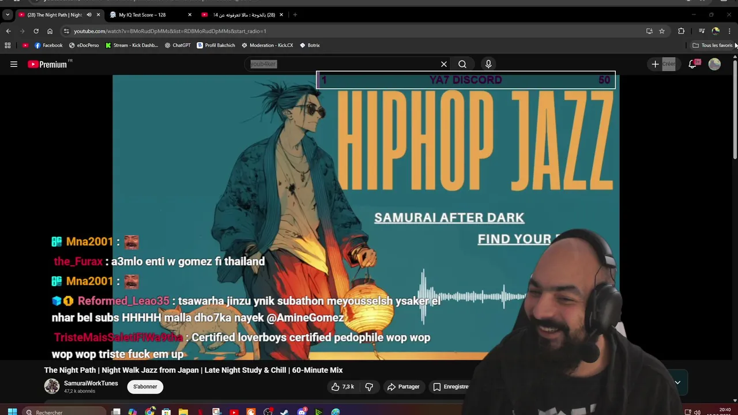Share the video via Partager
The image size is (738, 415).
click(404, 387)
